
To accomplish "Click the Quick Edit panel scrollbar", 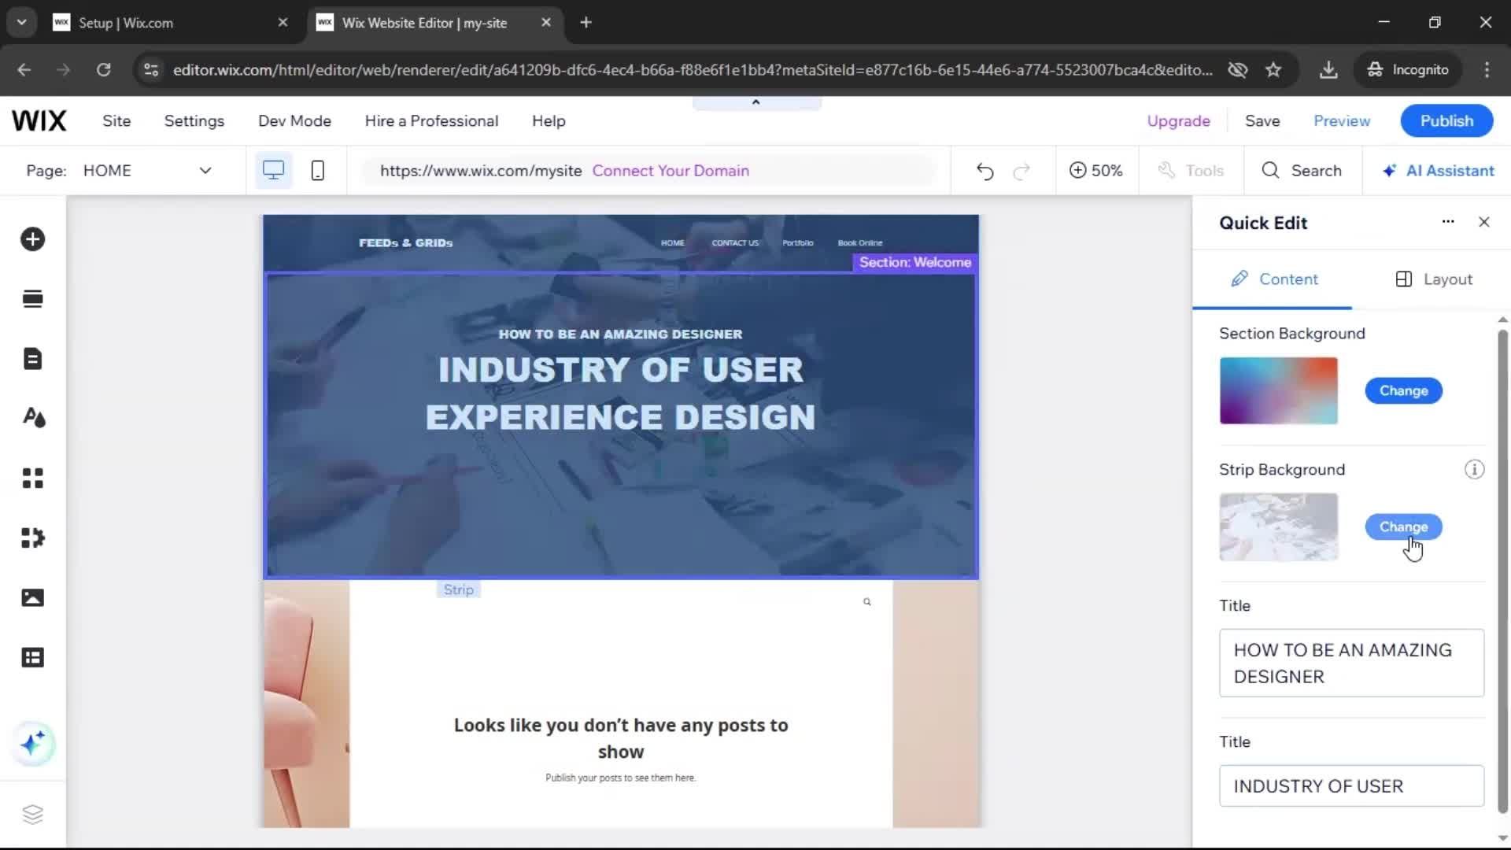I will point(1502,571).
